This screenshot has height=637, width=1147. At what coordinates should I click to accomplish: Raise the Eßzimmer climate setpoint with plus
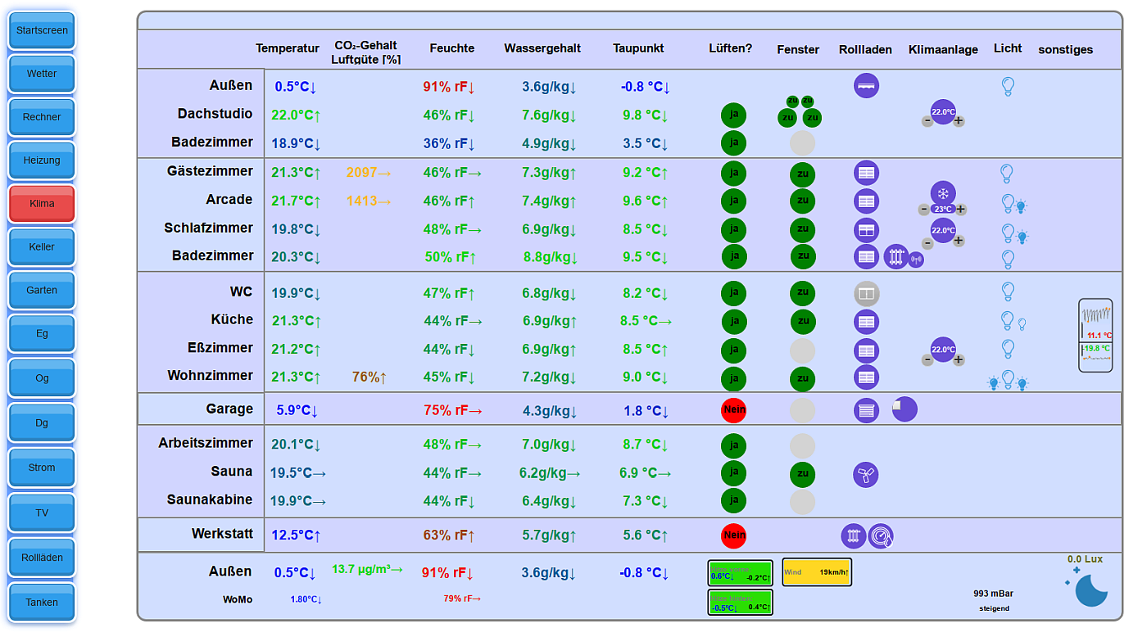pyautogui.click(x=959, y=359)
